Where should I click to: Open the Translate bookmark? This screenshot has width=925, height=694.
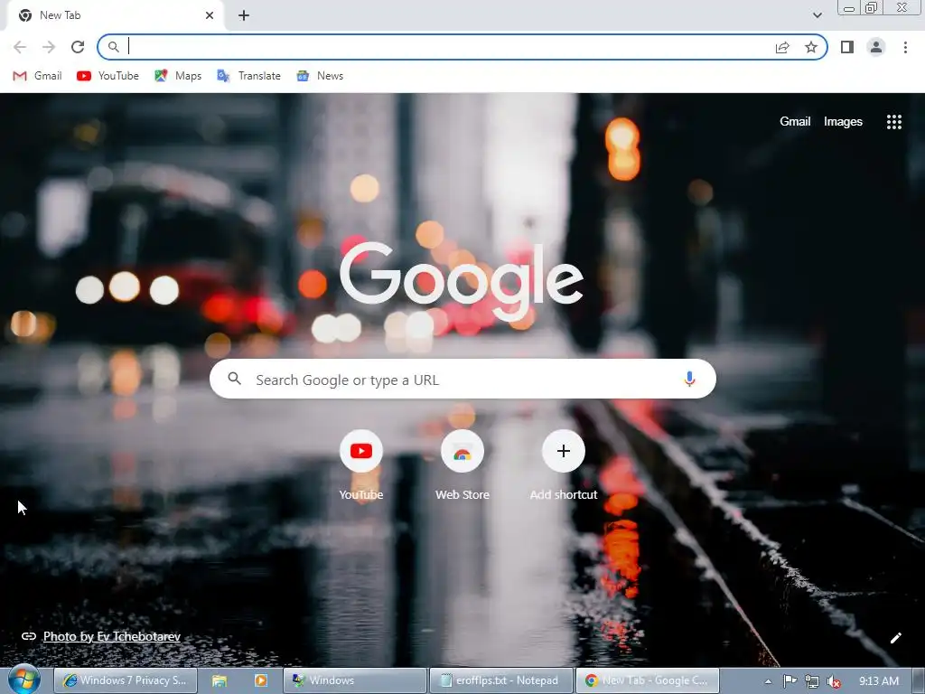point(249,76)
